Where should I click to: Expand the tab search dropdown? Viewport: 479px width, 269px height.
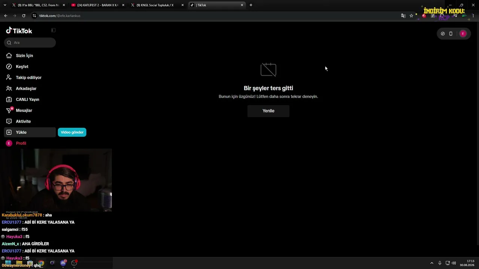[5, 5]
